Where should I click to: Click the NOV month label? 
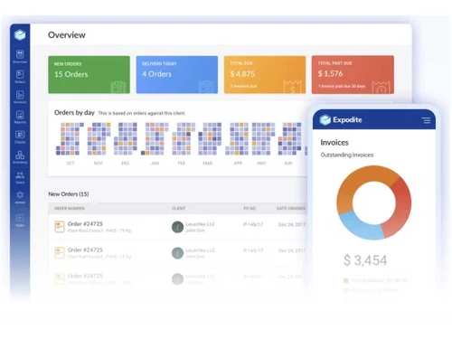point(99,163)
